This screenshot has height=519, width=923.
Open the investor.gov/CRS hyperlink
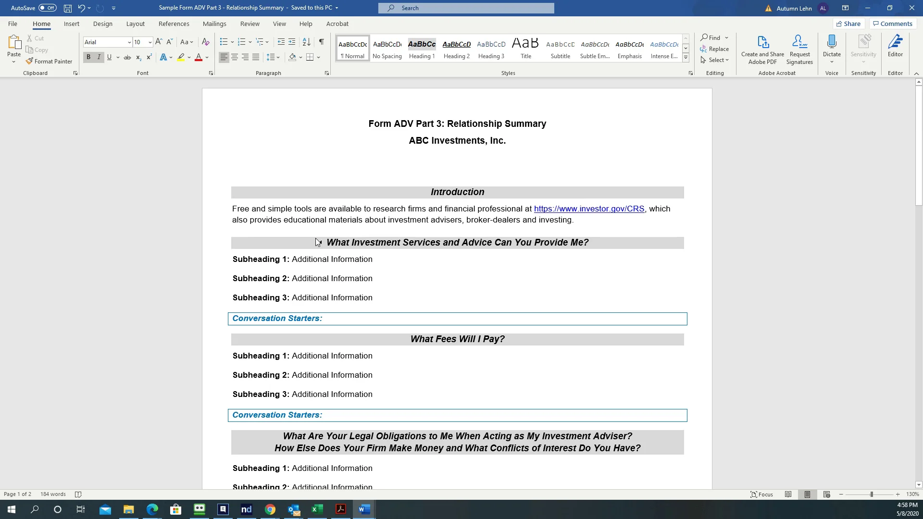(x=589, y=209)
